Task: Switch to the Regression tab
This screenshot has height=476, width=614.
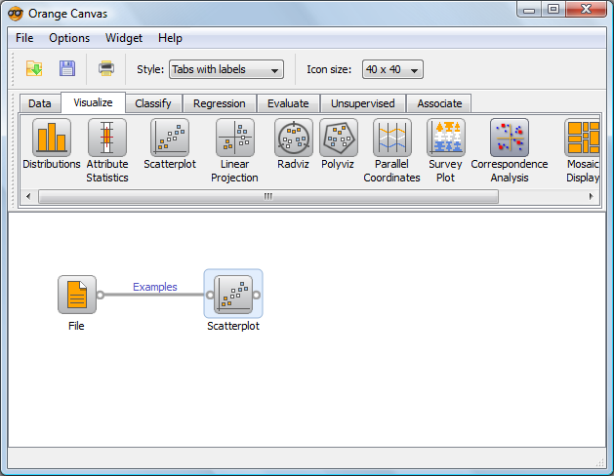Action: [220, 103]
